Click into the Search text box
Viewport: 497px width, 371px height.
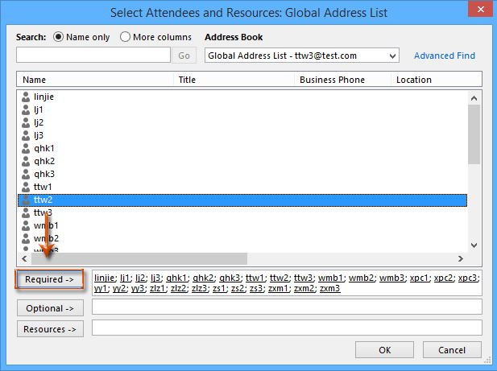pos(93,55)
